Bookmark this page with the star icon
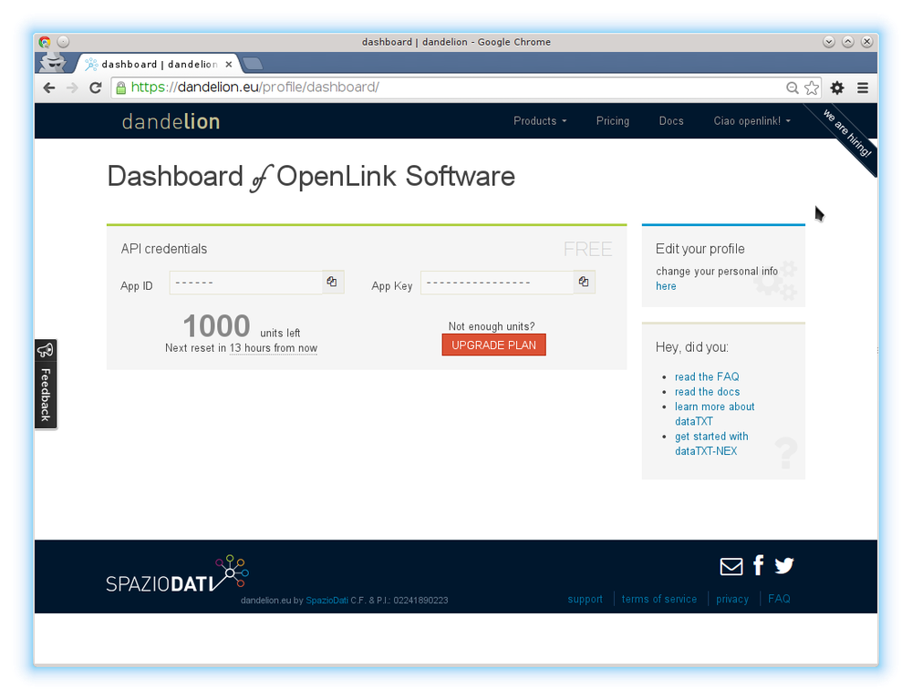 tap(812, 87)
